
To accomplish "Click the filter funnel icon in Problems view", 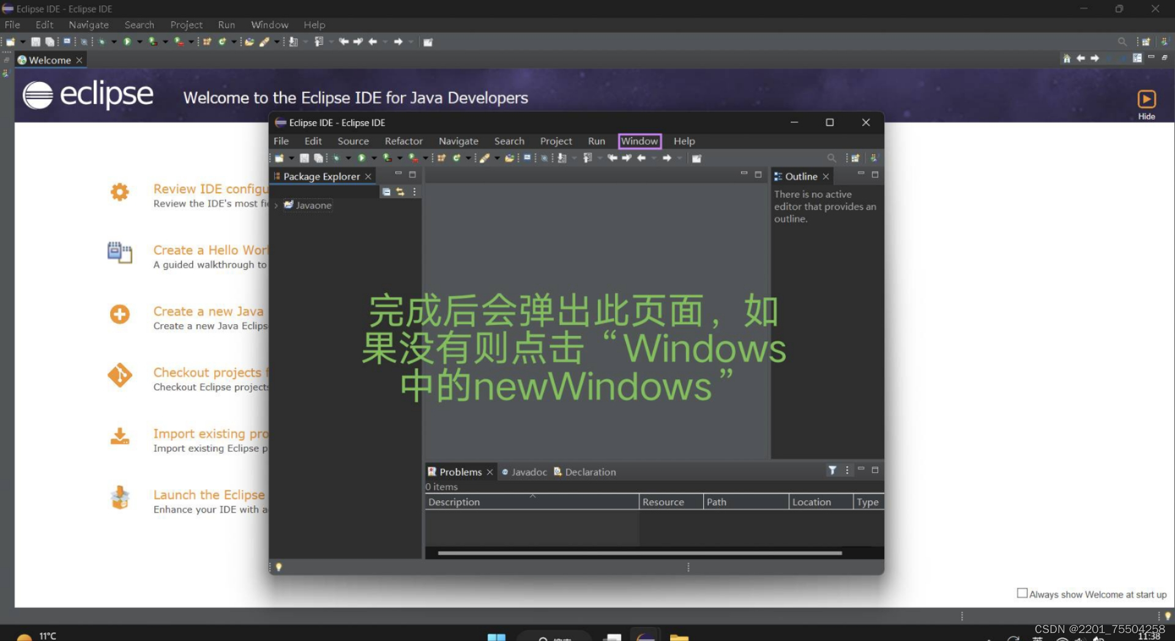I will tap(832, 470).
